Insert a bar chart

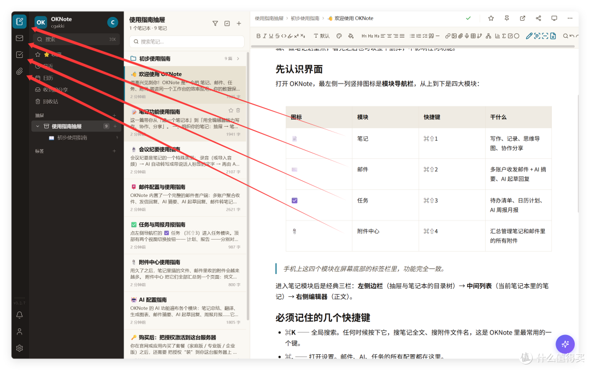click(498, 36)
